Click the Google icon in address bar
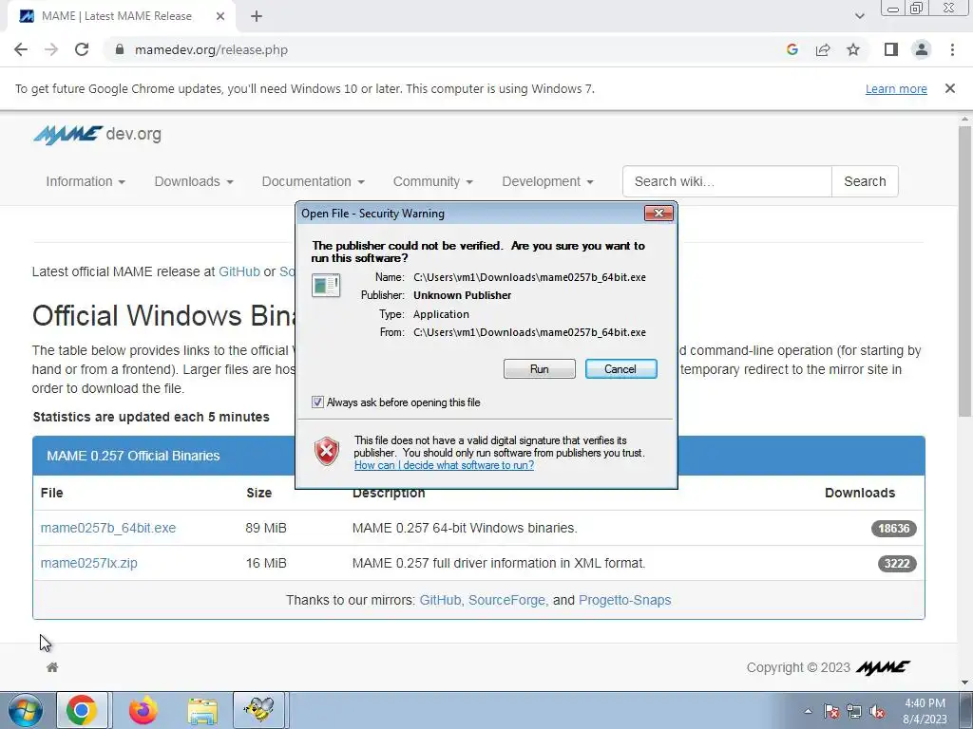 [792, 49]
